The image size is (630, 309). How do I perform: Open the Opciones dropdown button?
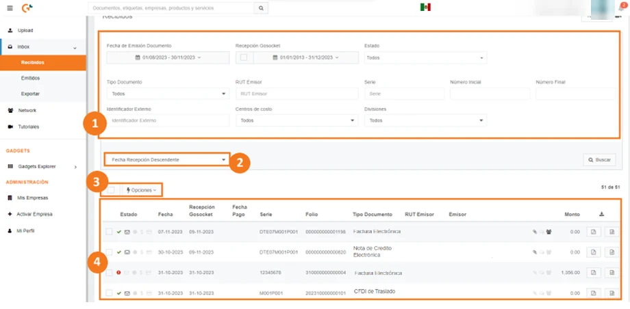(x=142, y=190)
